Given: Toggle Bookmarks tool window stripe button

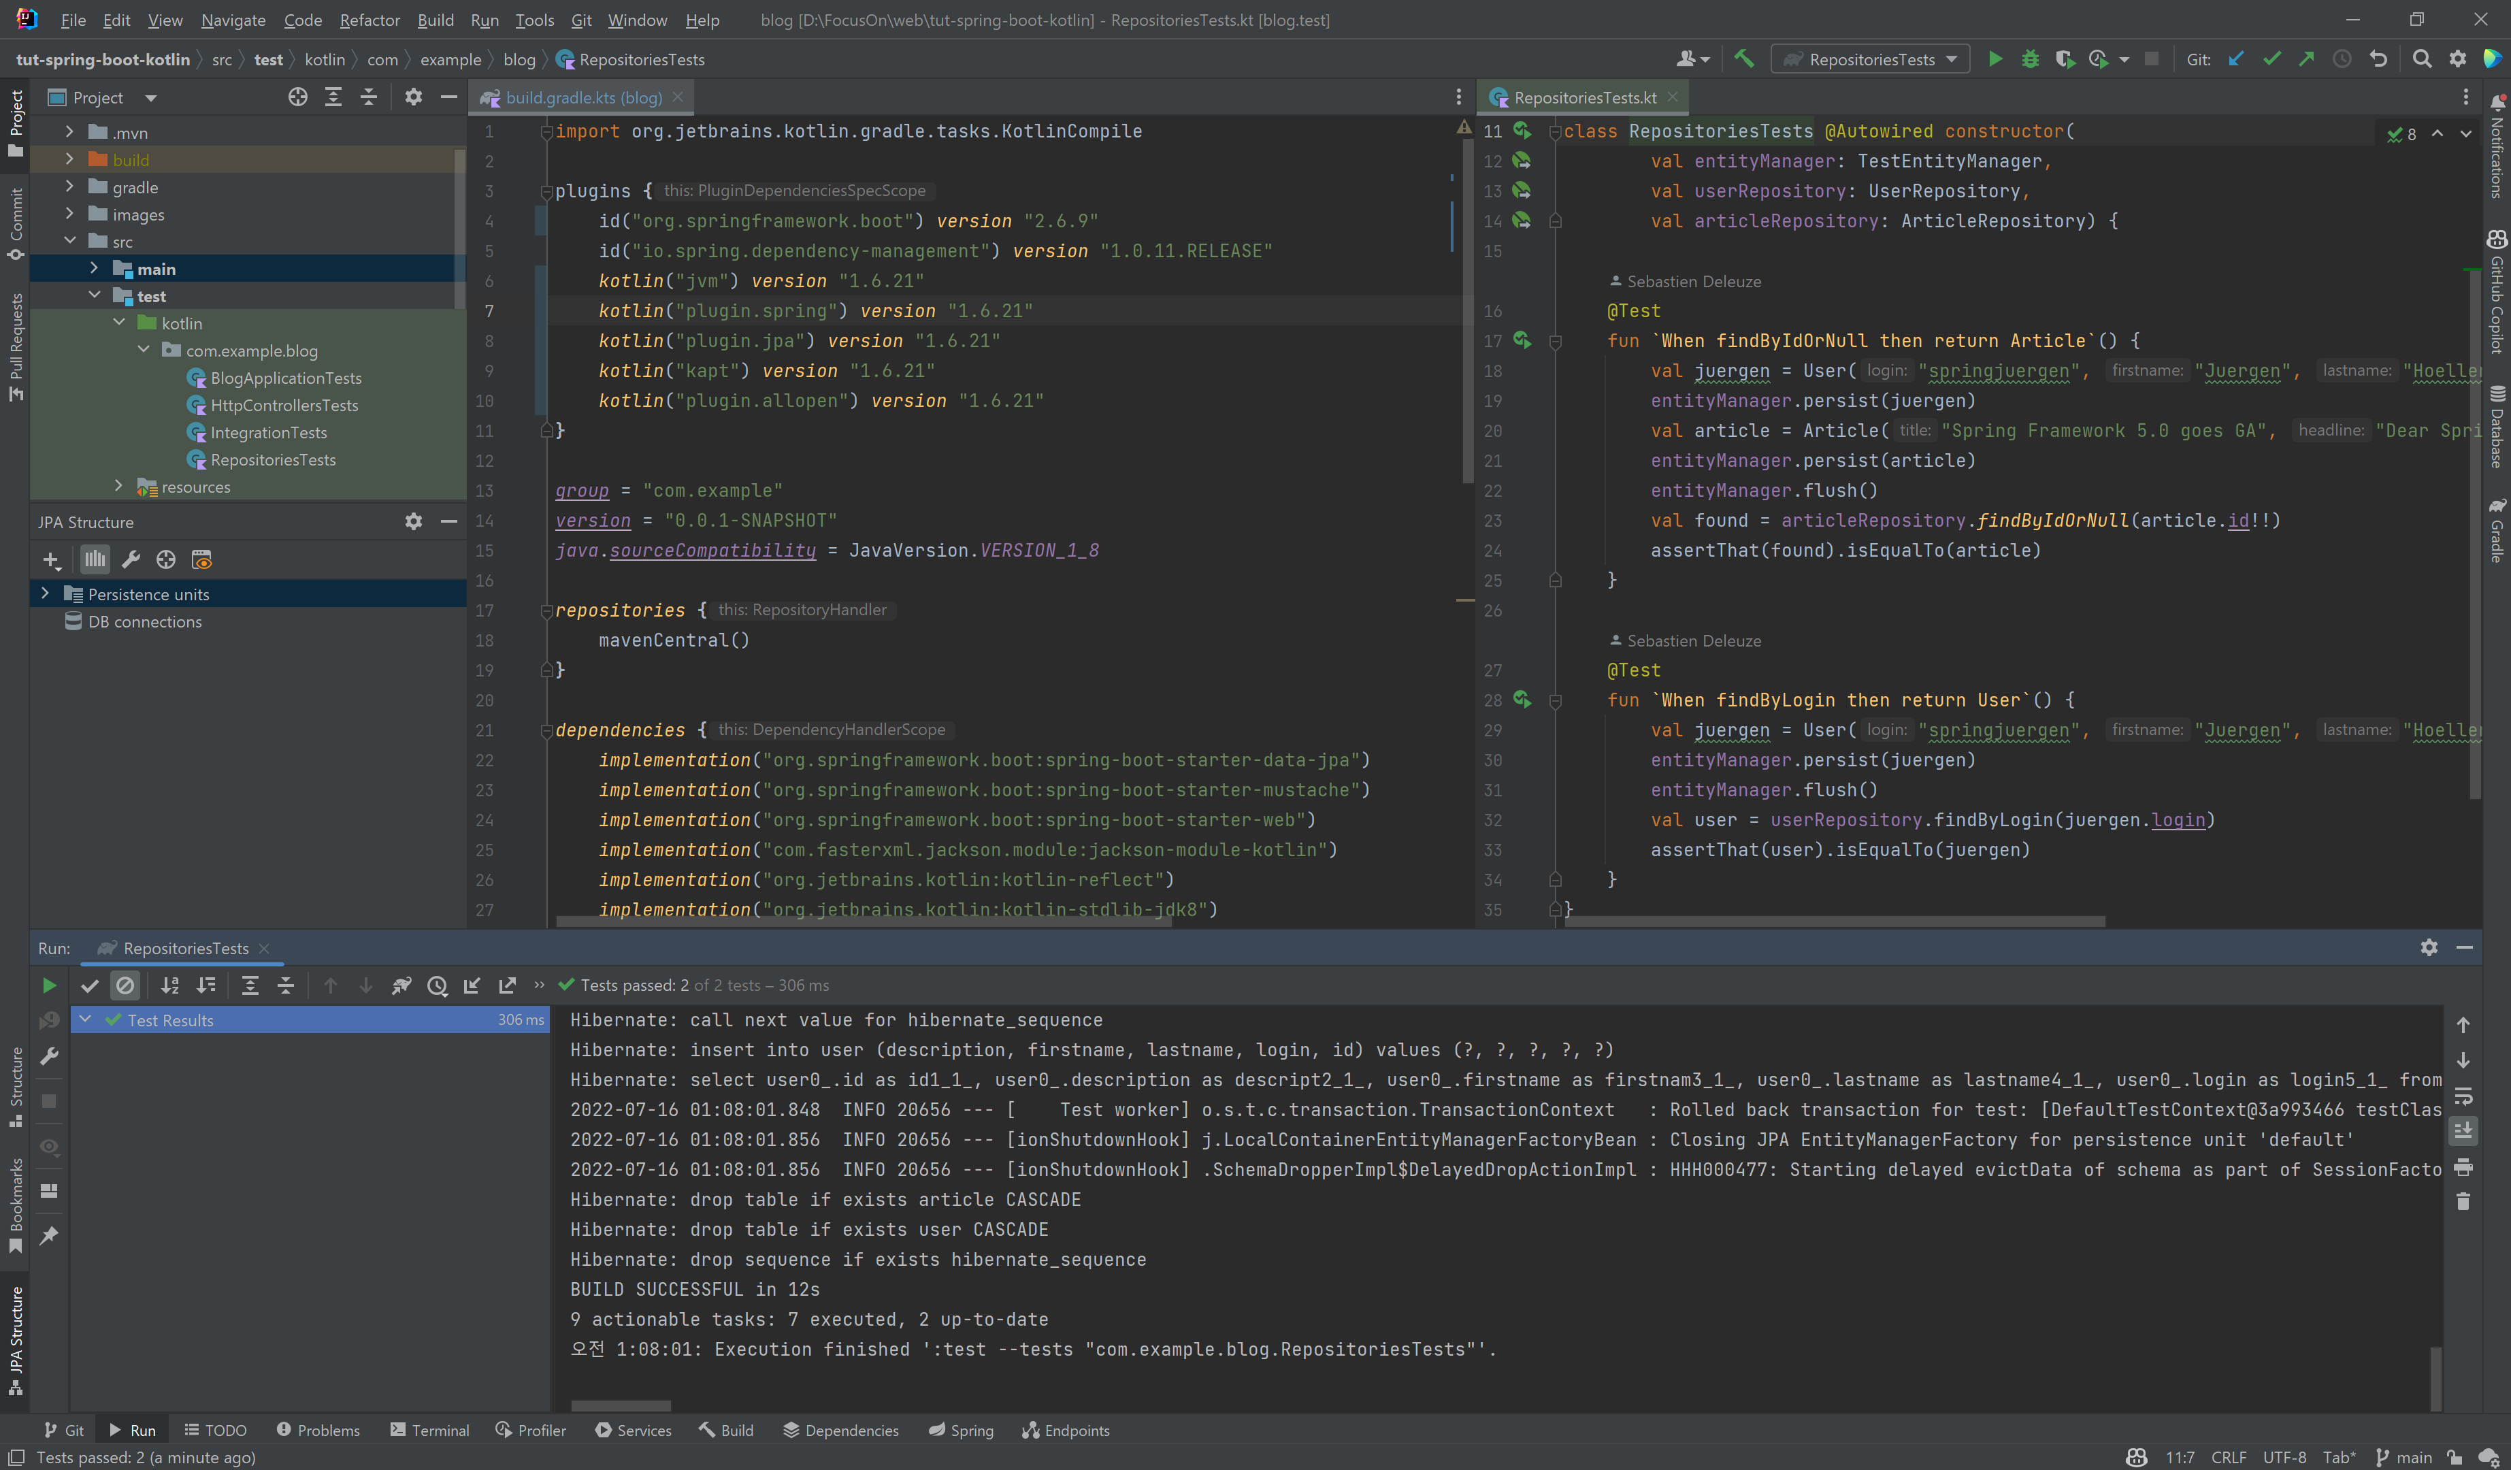Looking at the screenshot, I should click(x=15, y=1206).
